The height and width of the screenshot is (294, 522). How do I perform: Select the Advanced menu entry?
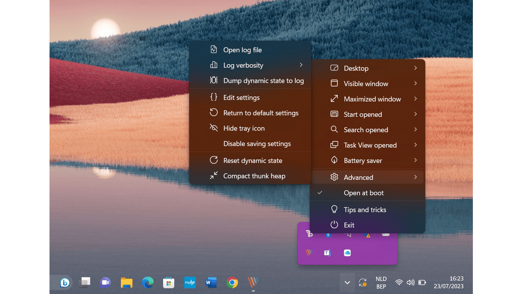click(367, 177)
